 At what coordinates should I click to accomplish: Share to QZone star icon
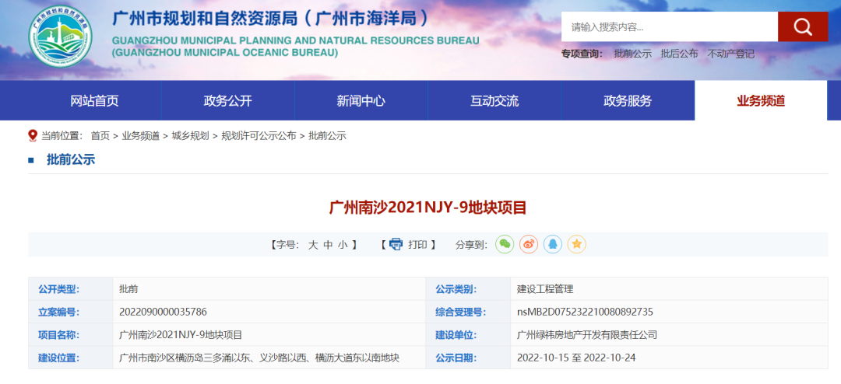(576, 244)
